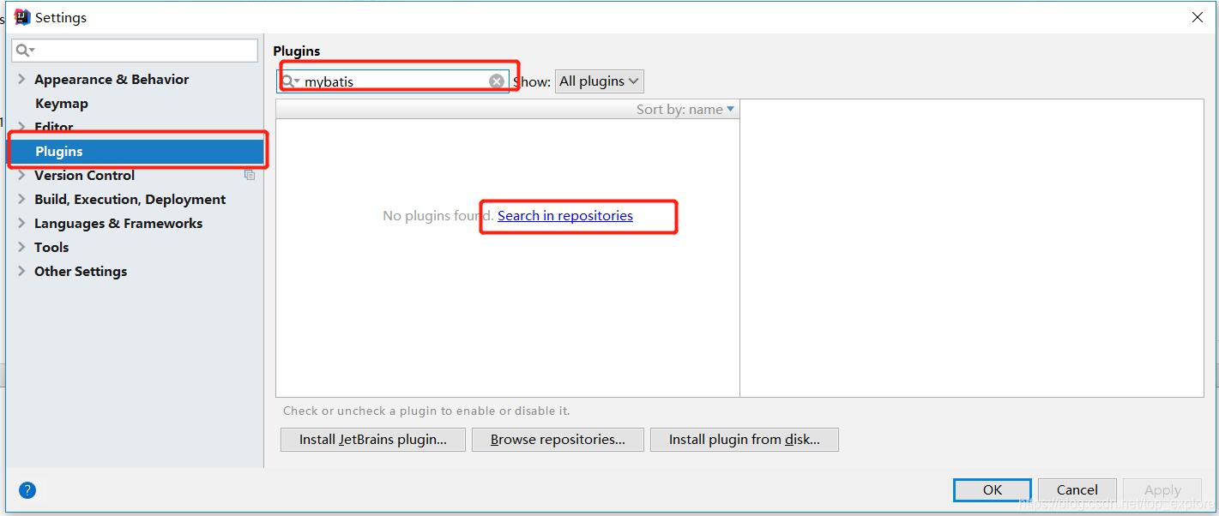Click the Apply button
The height and width of the screenshot is (516, 1219).
coord(1162,490)
